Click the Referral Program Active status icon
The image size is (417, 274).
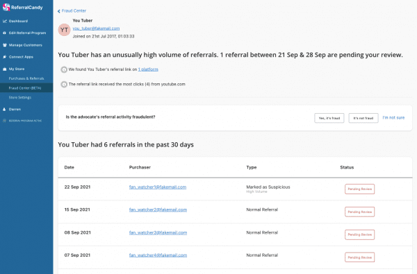pyautogui.click(x=4, y=121)
